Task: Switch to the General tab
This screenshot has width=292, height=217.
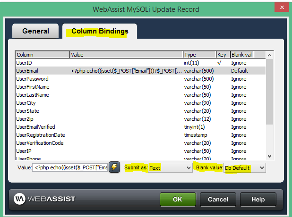Action: (x=35, y=31)
